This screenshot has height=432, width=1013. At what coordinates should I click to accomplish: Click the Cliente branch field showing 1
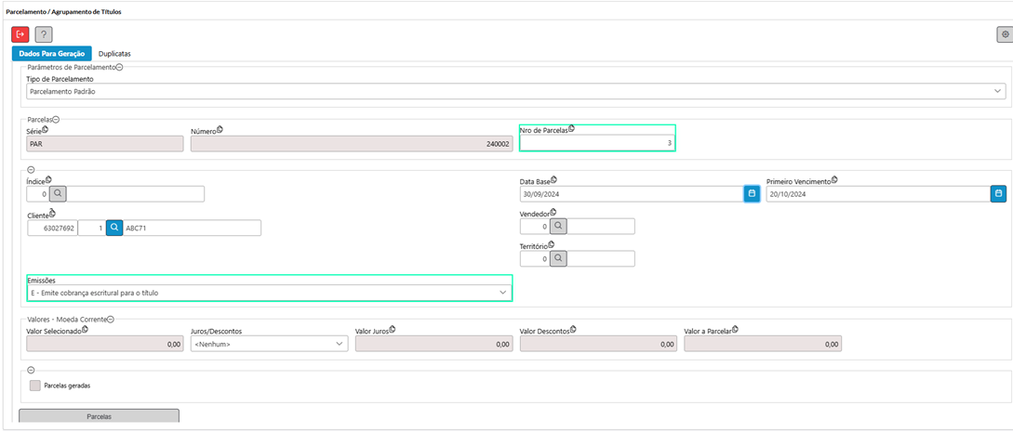[92, 228]
